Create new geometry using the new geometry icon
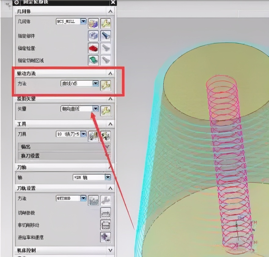The height and width of the screenshot is (257, 269). pos(93,23)
